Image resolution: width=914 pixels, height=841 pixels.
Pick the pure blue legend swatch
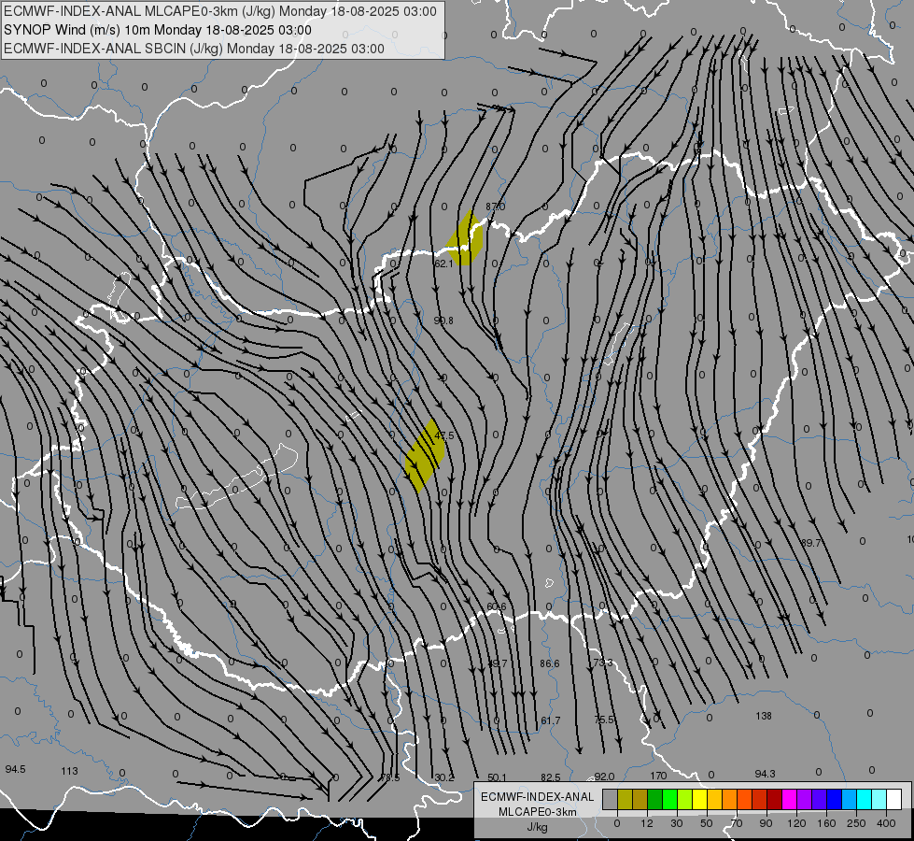pos(834,800)
